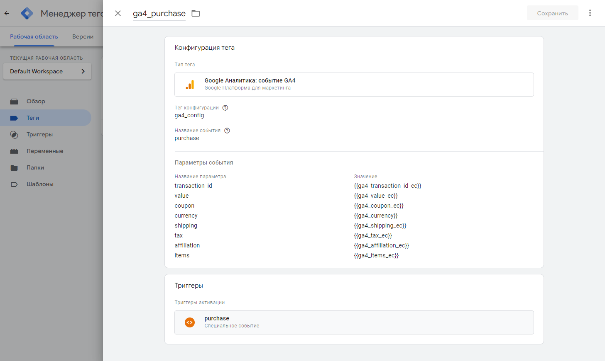Click the Сохранить button
Screen dimensions: 605x361
[x=552, y=13]
